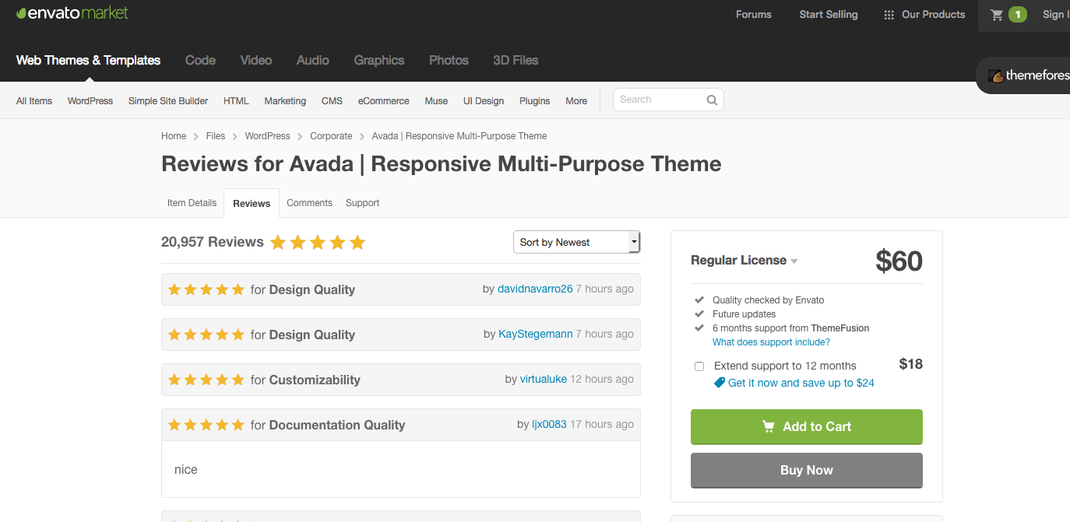Viewport: 1070px width, 522px height.
Task: Open the Sort by Newest dropdown
Action: 576,242
